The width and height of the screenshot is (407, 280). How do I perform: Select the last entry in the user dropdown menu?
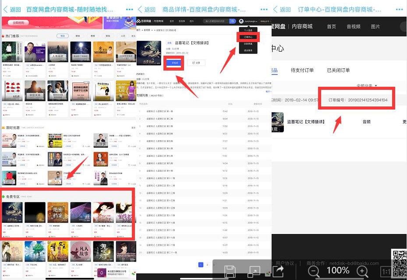coord(248,50)
